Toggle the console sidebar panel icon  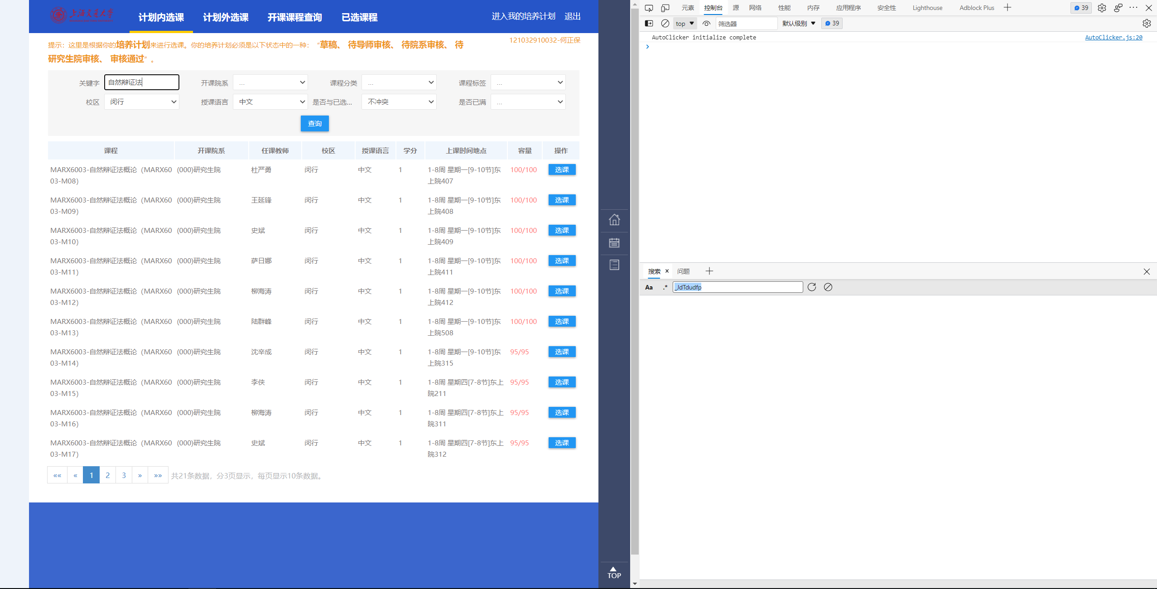click(x=649, y=24)
